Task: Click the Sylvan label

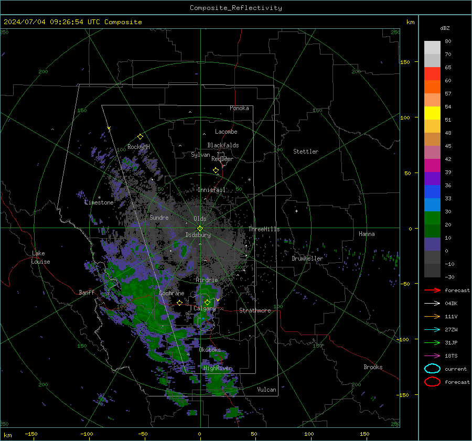Action: tap(200, 155)
